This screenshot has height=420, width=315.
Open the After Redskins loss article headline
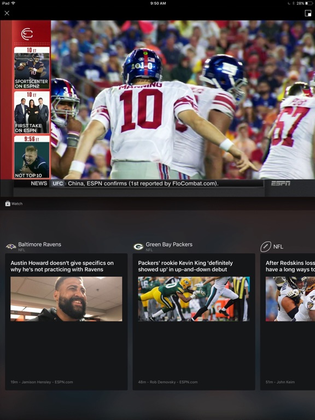click(x=290, y=266)
